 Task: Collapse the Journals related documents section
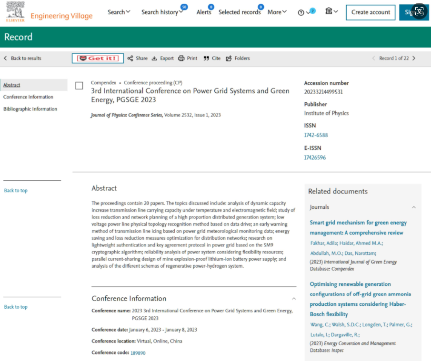[x=414, y=207]
